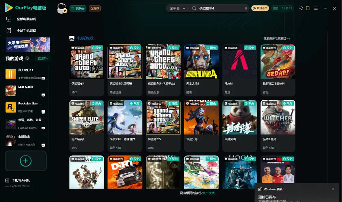Open the 无主之地4 Borderlands card

[x=201, y=70]
